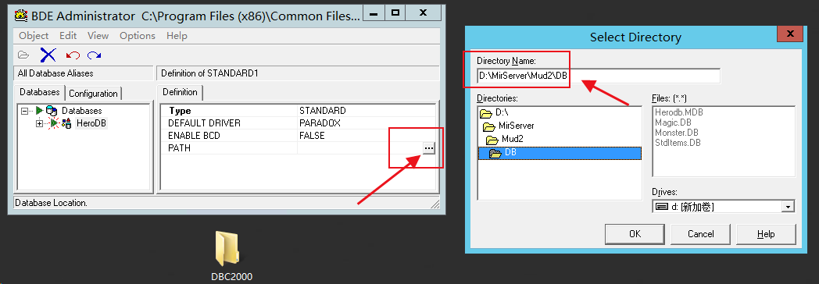Click the Directory Name input field
Viewport: 819px width, 284px height.
tap(599, 76)
